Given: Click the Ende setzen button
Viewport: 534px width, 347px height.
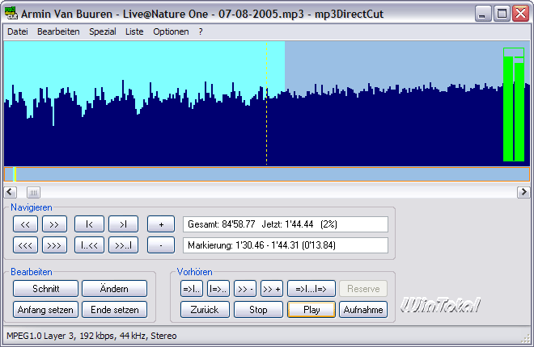Looking at the screenshot, I should pos(114,309).
